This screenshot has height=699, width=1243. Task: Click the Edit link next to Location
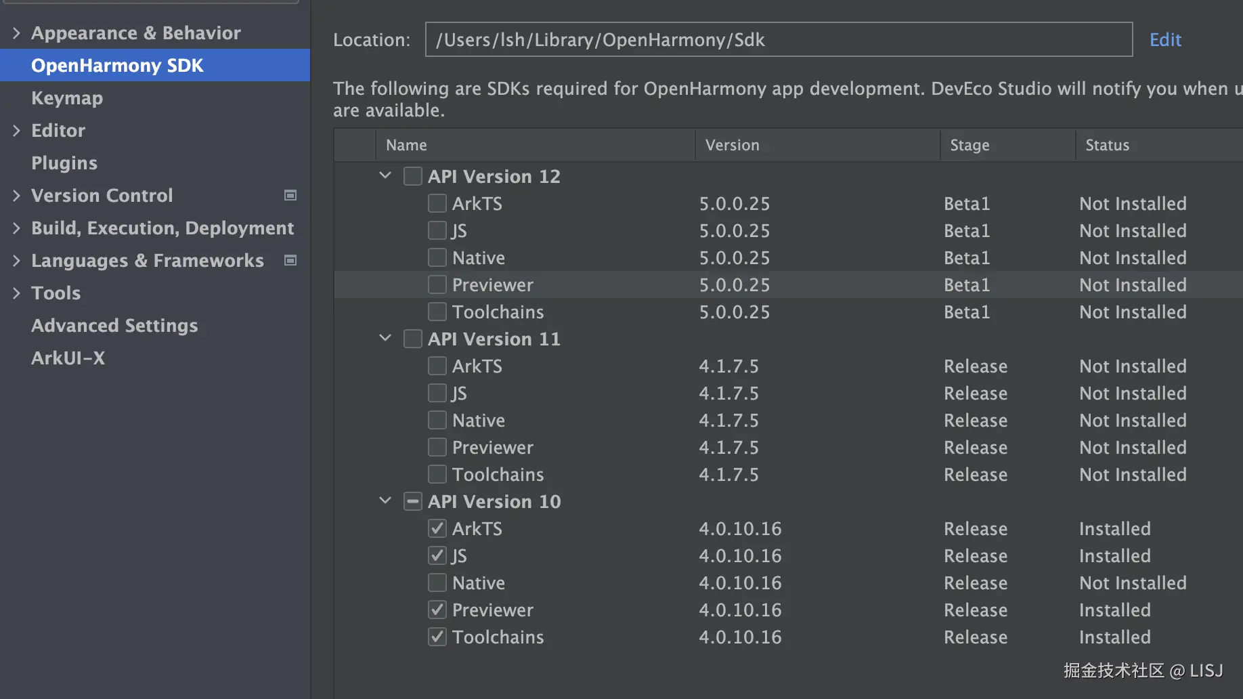1165,39
